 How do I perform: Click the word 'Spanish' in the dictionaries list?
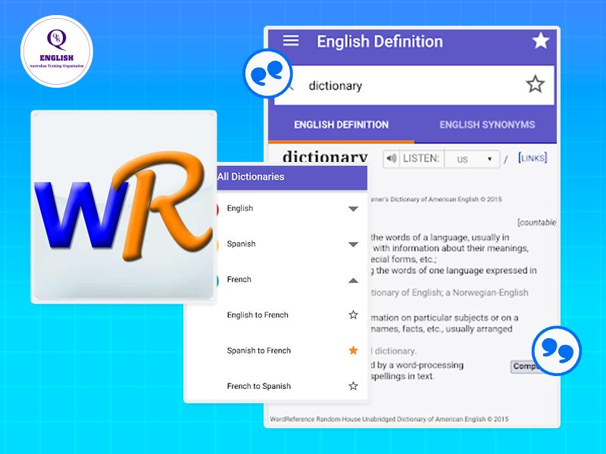coord(241,244)
